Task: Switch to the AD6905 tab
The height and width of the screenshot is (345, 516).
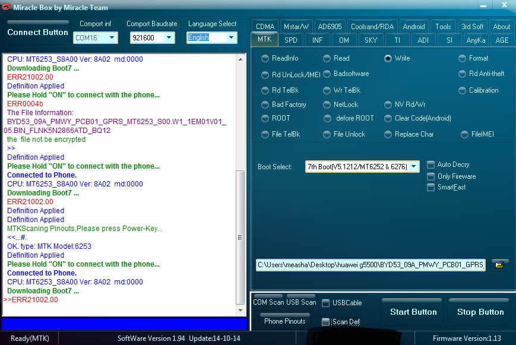Action: [330, 27]
